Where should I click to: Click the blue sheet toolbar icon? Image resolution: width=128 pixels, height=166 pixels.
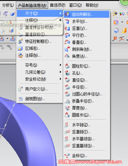[x=117, y=30]
